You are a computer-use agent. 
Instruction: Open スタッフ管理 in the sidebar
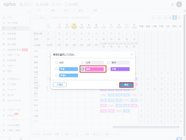[12, 23]
